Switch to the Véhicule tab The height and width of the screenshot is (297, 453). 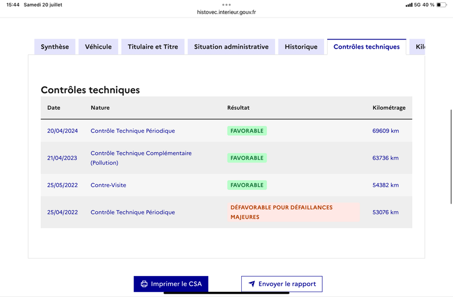point(98,47)
